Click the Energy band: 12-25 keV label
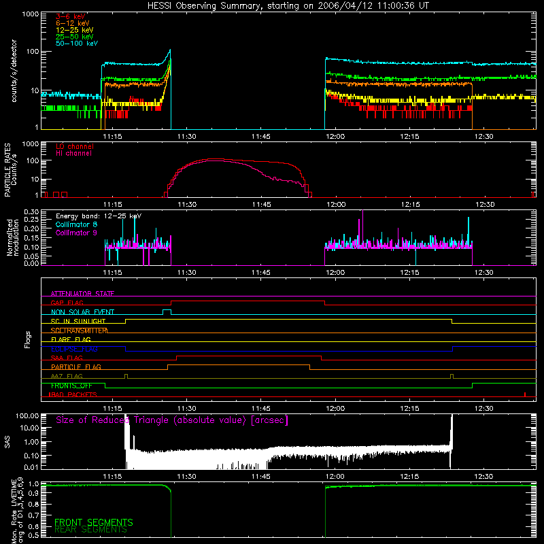This screenshot has height=544, width=544. click(99, 216)
